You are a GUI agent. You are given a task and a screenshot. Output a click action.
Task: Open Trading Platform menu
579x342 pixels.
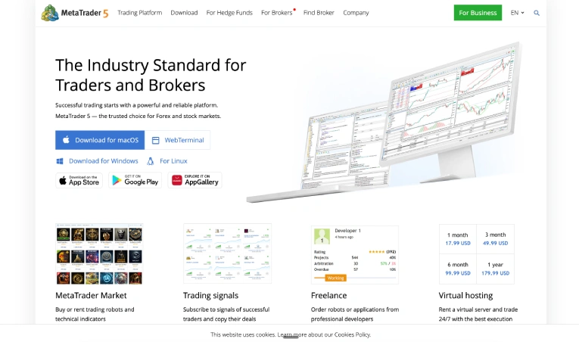[139, 13]
